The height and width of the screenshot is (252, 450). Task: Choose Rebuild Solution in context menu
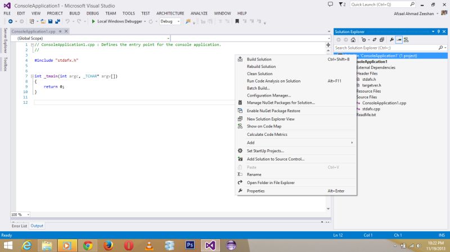(x=296, y=66)
